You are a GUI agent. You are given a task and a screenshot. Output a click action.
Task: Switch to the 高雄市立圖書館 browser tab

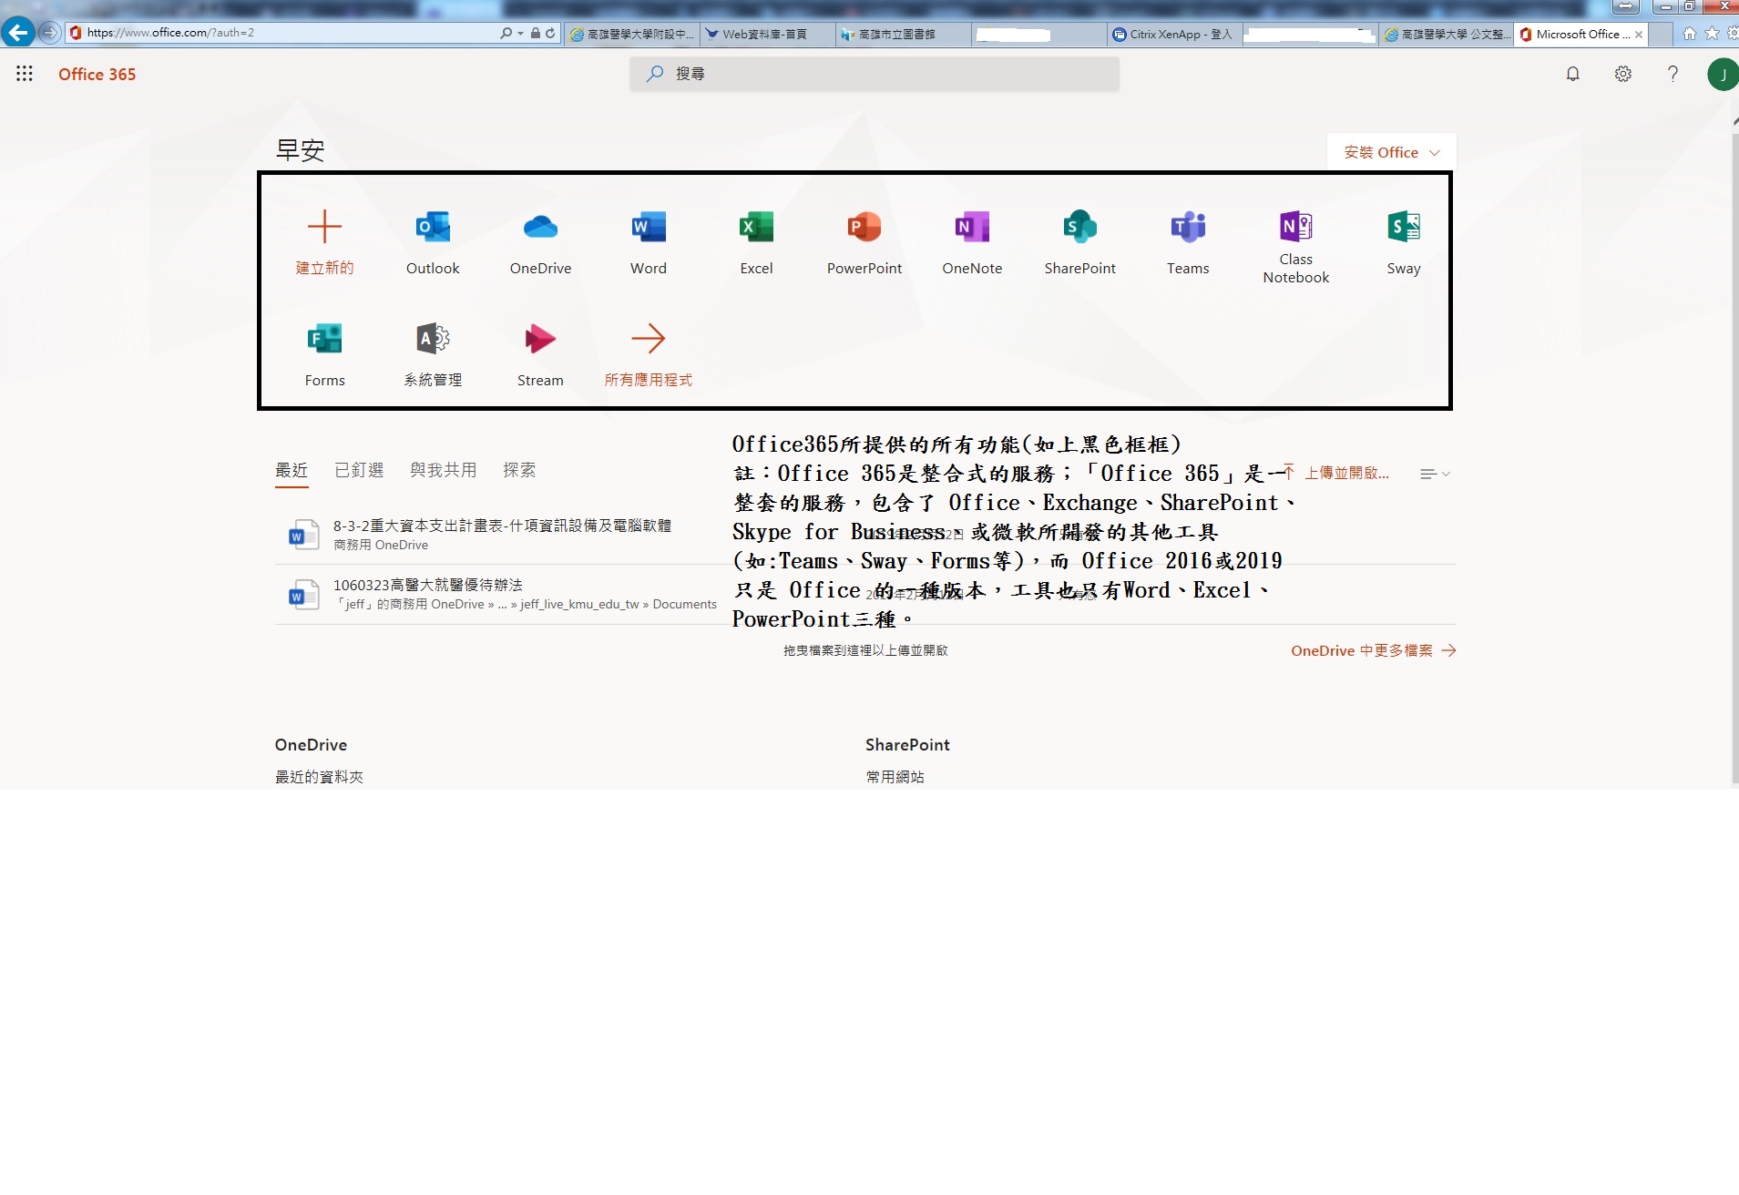(x=904, y=35)
